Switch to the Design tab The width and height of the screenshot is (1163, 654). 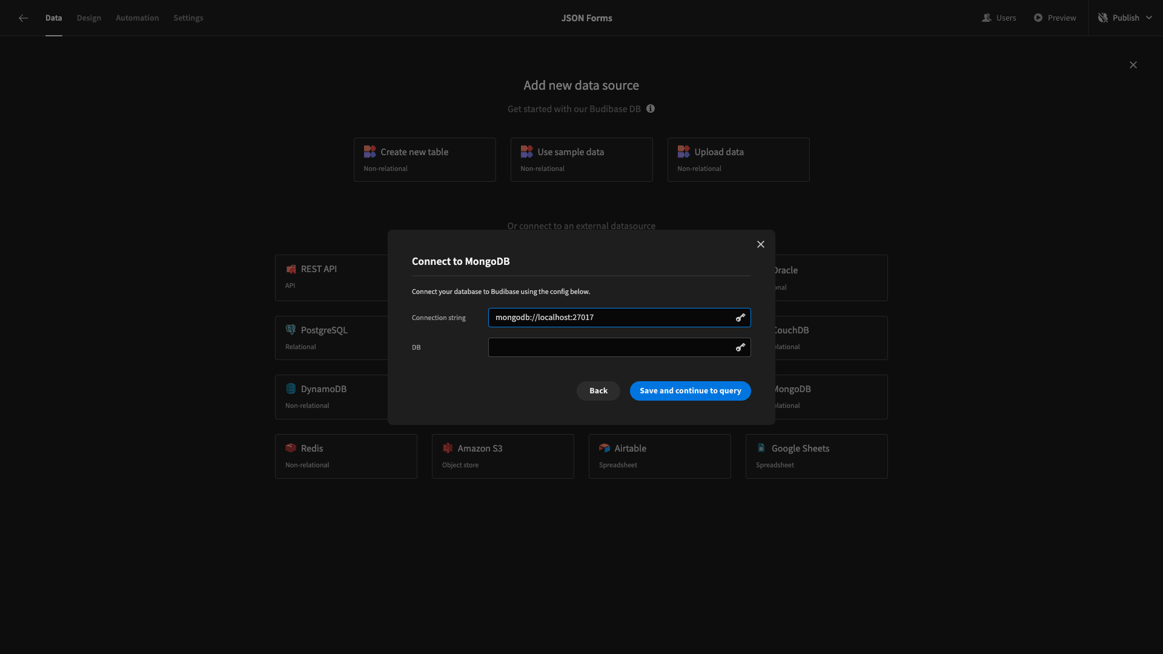click(89, 18)
